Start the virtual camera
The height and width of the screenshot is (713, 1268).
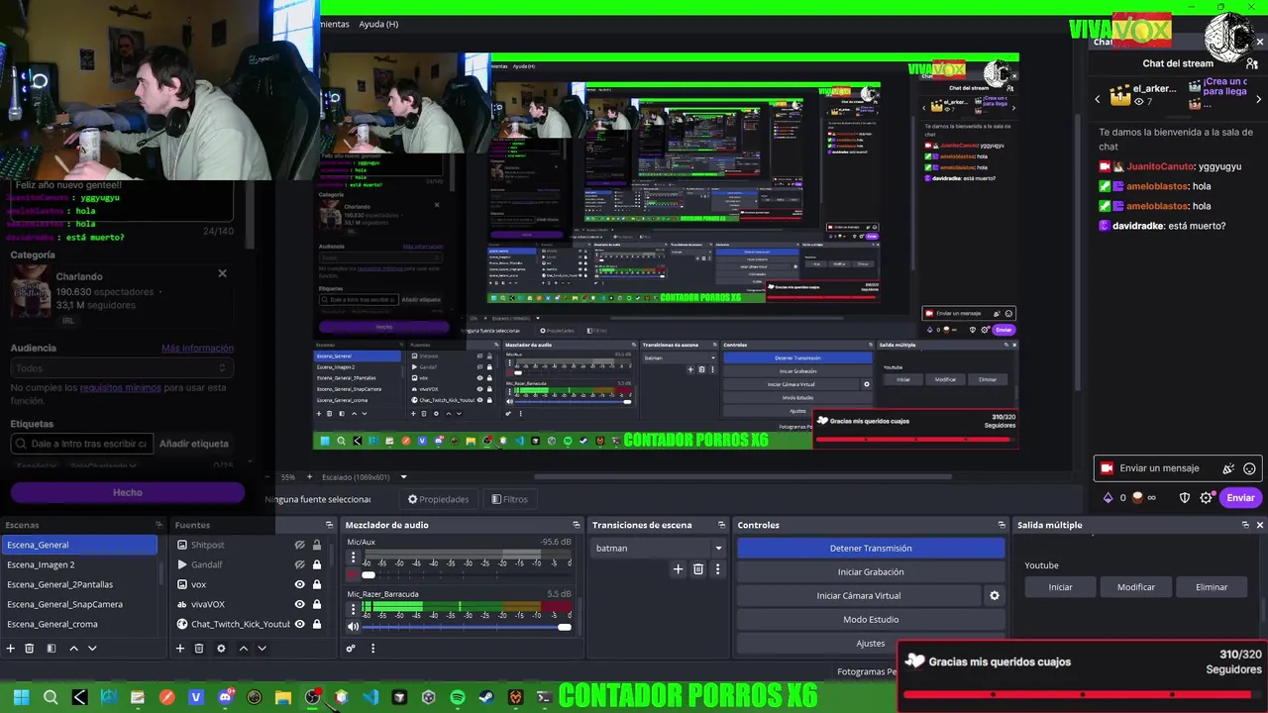click(859, 596)
